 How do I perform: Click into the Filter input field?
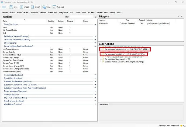(82, 17)
